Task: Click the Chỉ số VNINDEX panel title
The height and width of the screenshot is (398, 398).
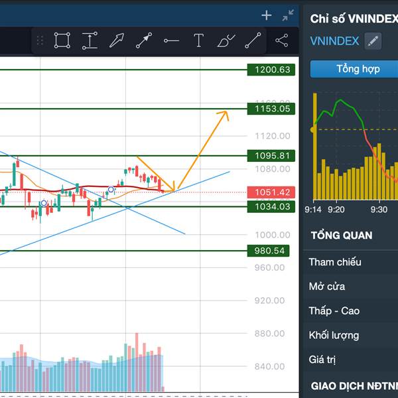Action: (x=354, y=19)
